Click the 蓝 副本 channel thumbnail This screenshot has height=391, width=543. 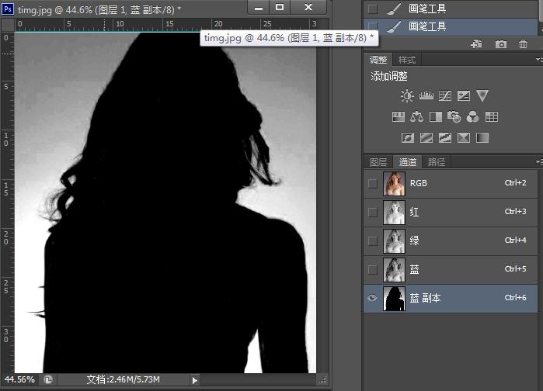[394, 299]
